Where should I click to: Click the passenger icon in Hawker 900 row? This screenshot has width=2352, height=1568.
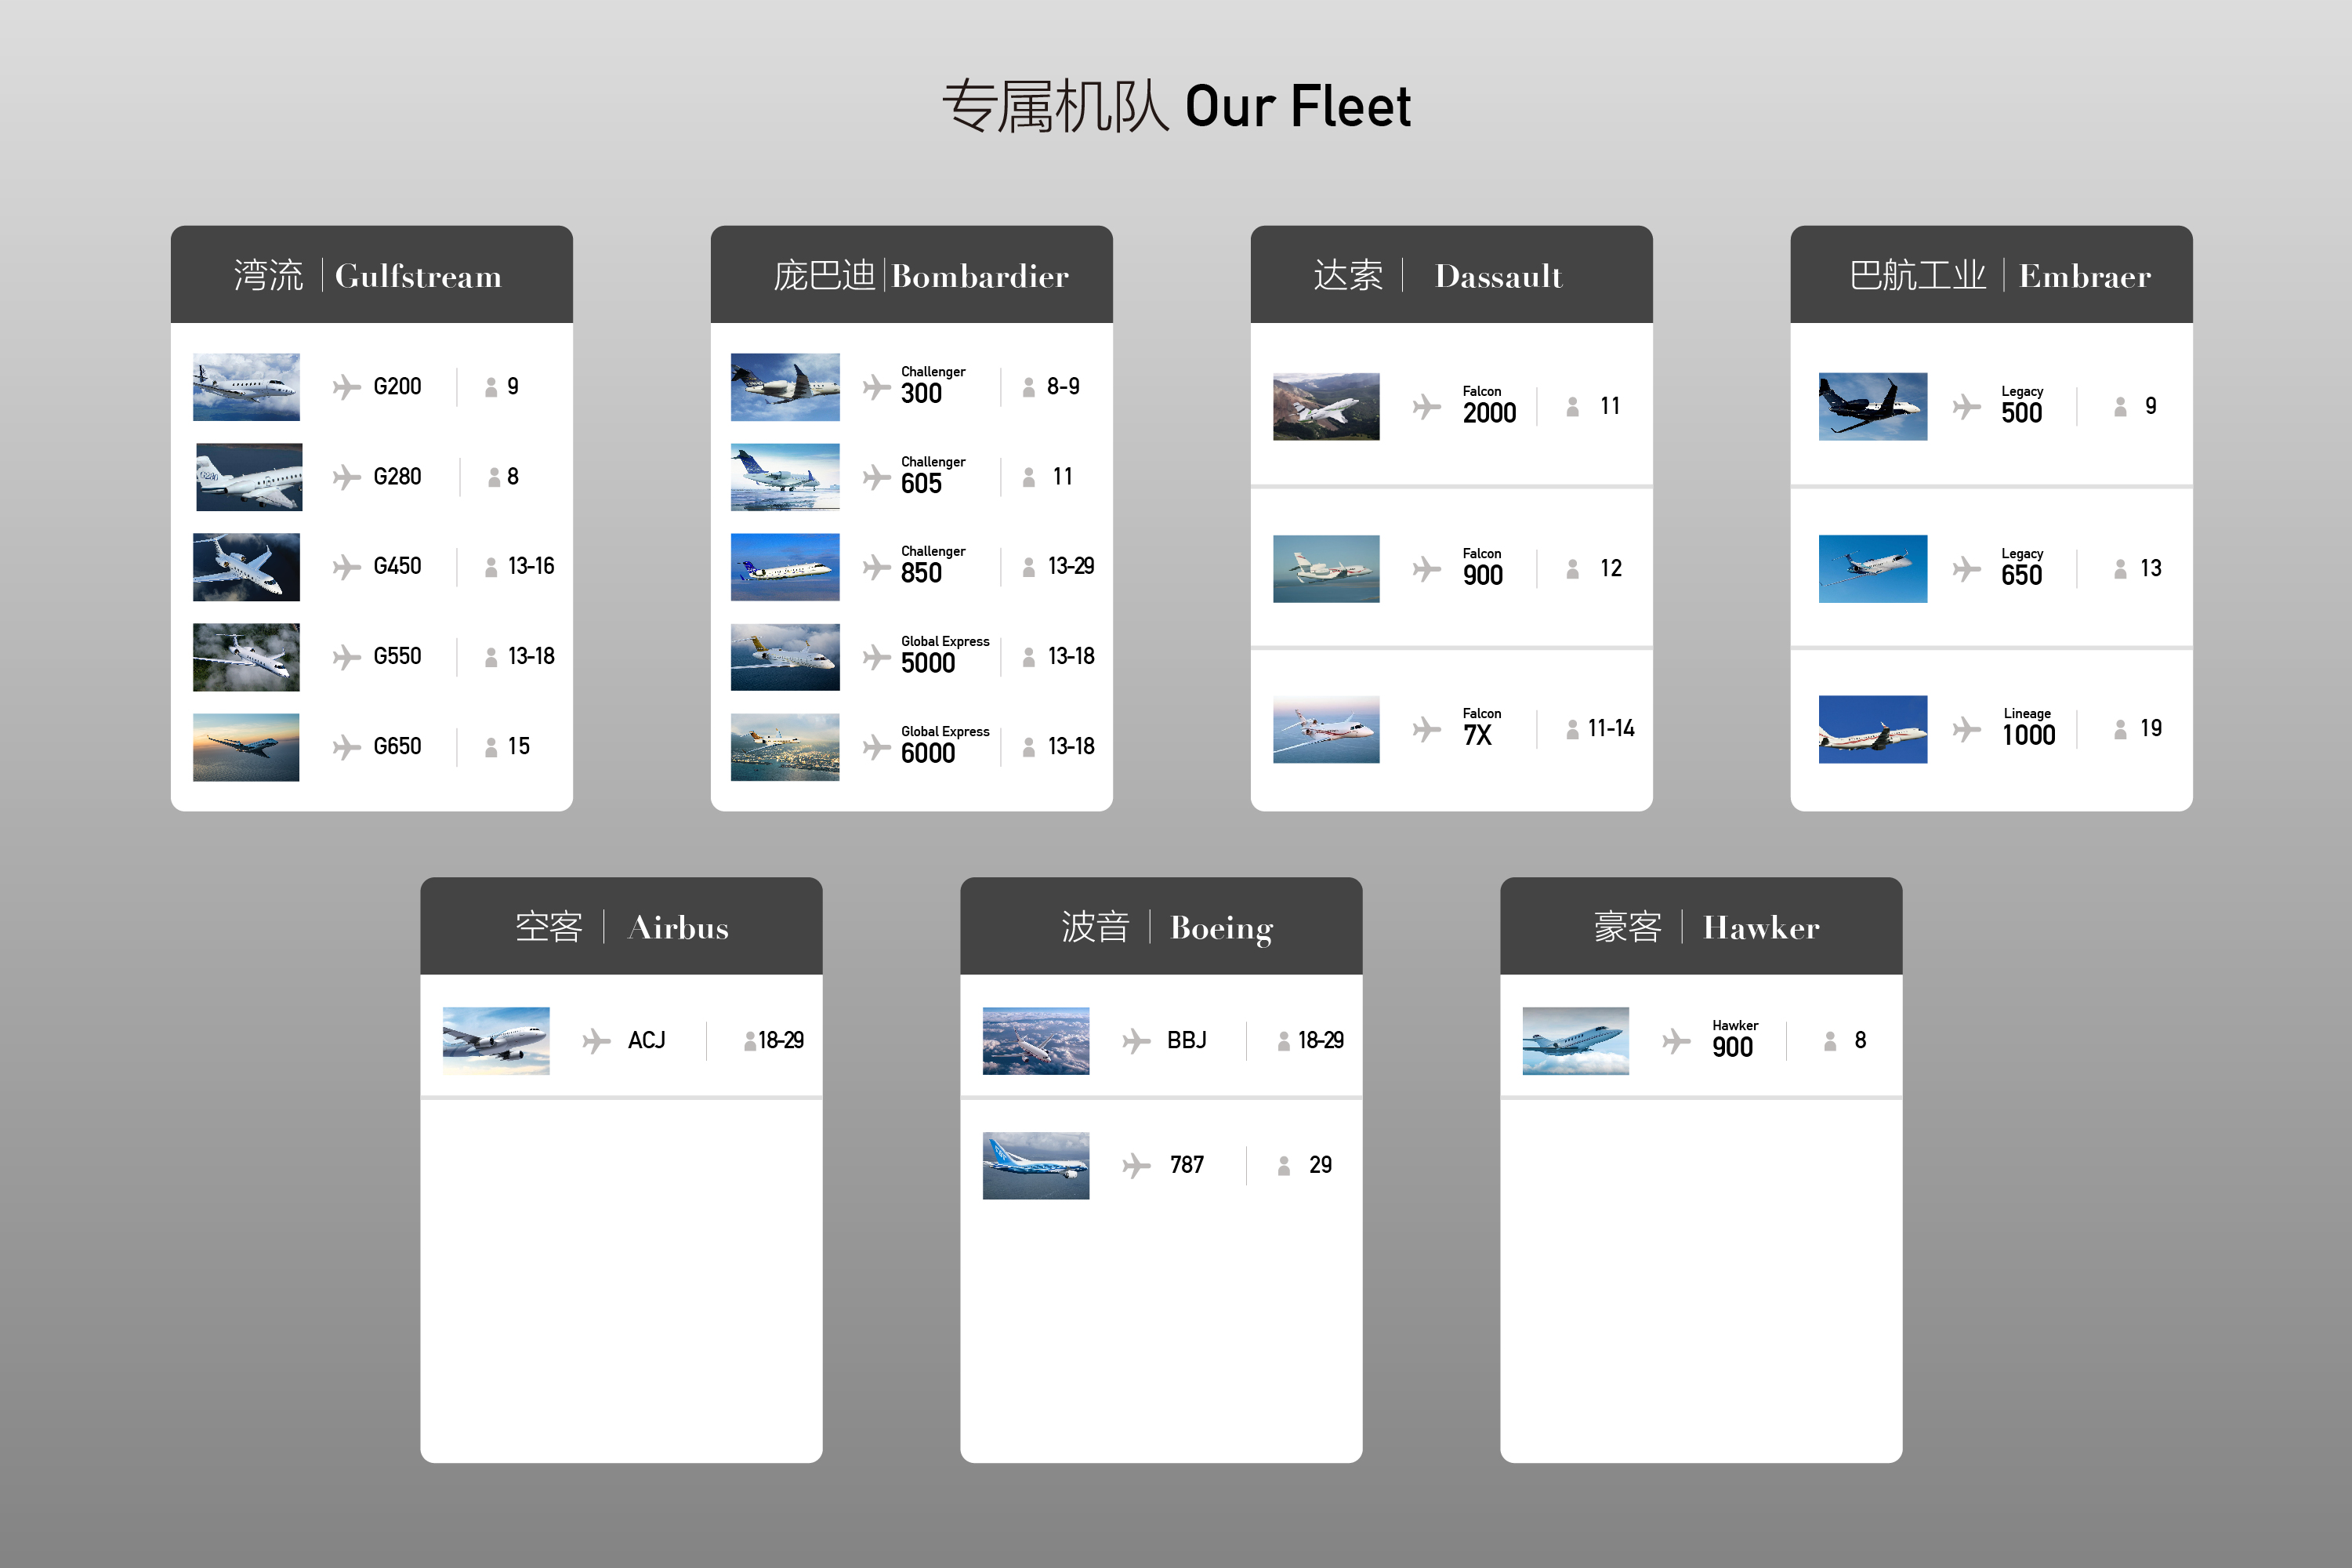(1830, 1041)
